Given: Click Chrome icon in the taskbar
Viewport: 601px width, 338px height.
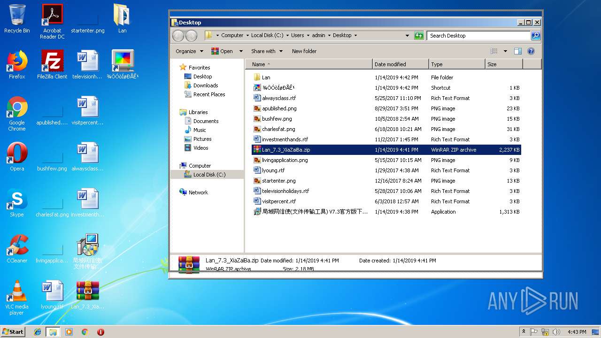Looking at the screenshot, I should (85, 331).
